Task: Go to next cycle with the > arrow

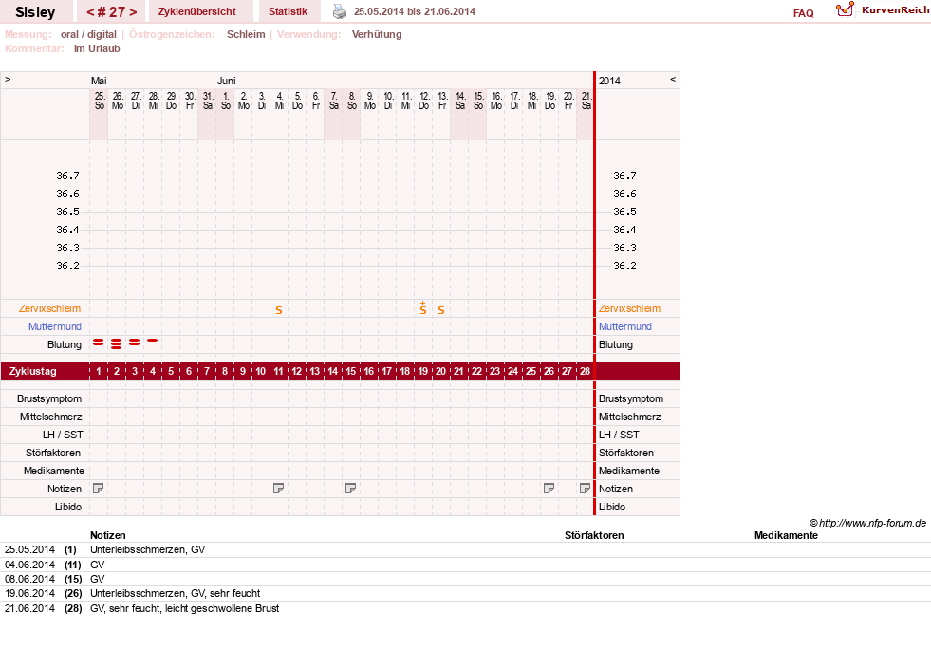Action: pos(133,12)
